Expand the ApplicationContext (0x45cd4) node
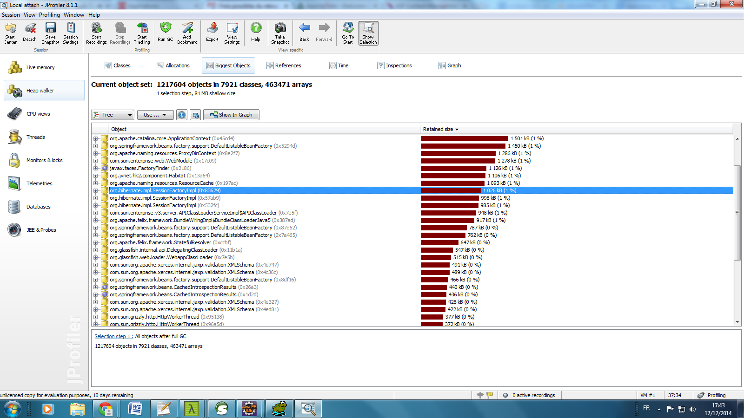Viewport: 744px width, 418px height. pyautogui.click(x=95, y=138)
